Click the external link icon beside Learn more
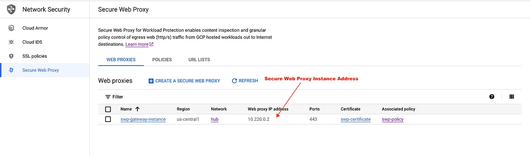530x156 pixels. click(x=151, y=44)
